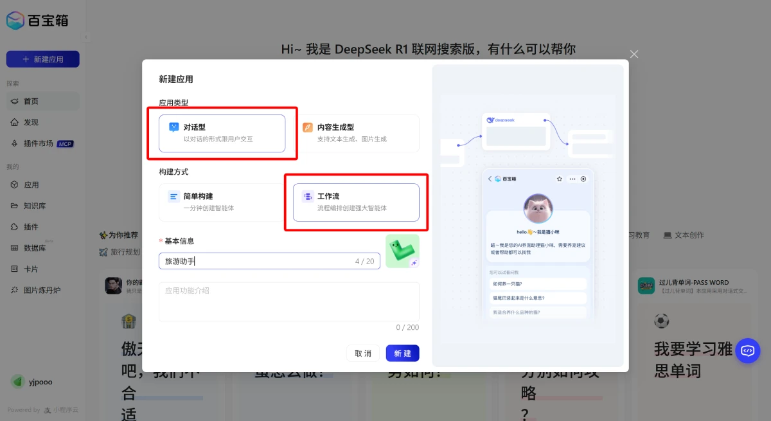Screen dimensions: 771x421
Task: Click the 新建应用 sidebar button
Action: pyautogui.click(x=43, y=59)
